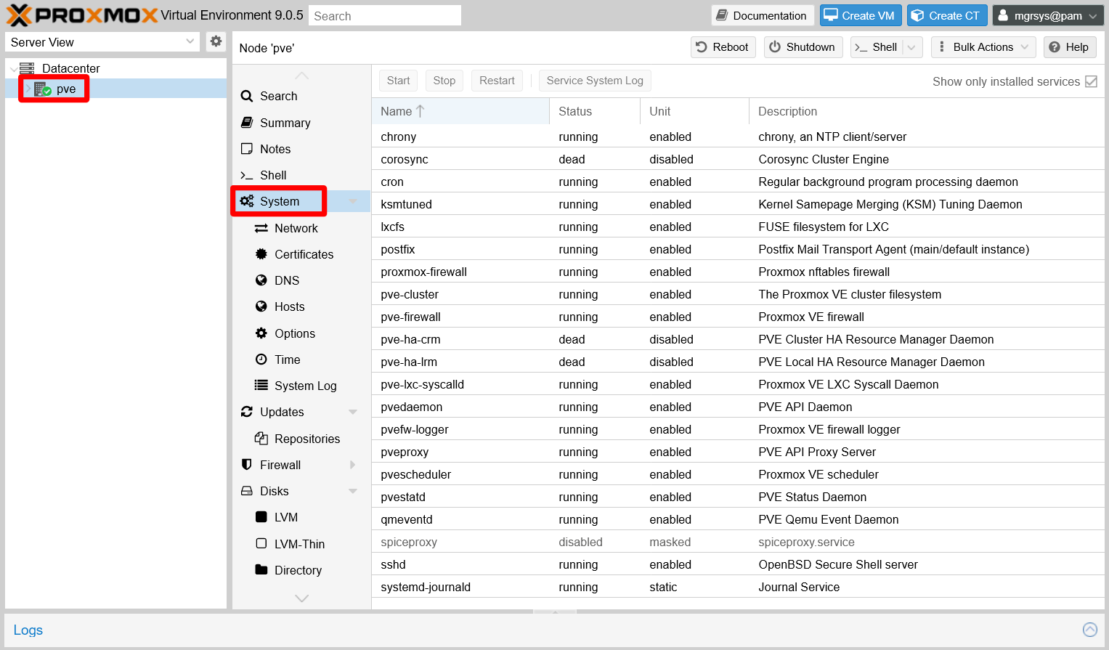Uncheck Show only installed services

click(1091, 81)
